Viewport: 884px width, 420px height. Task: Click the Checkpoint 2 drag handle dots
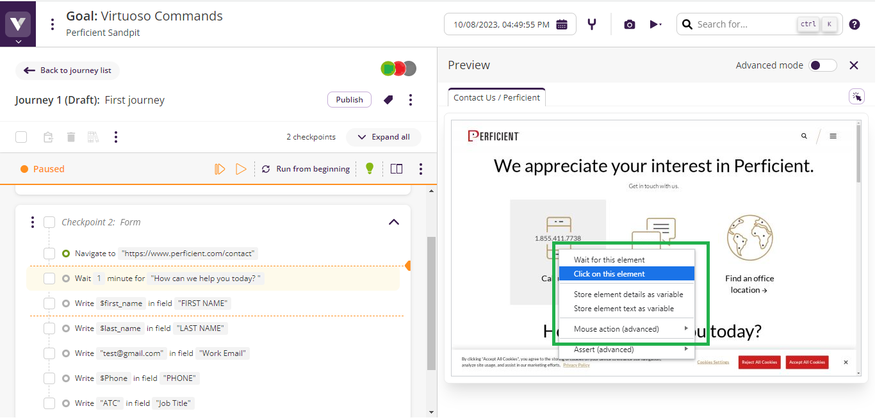[33, 222]
